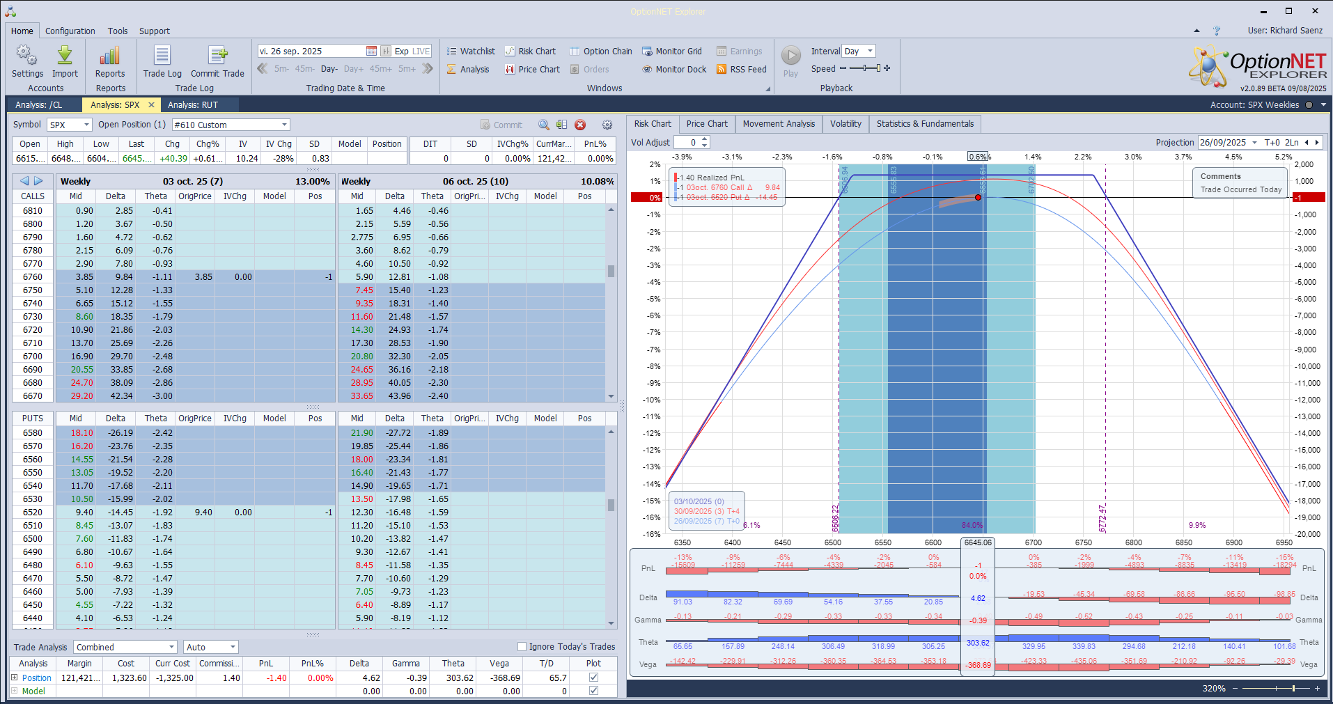
Task: Click the trading date step mode icon
Action: (x=386, y=51)
